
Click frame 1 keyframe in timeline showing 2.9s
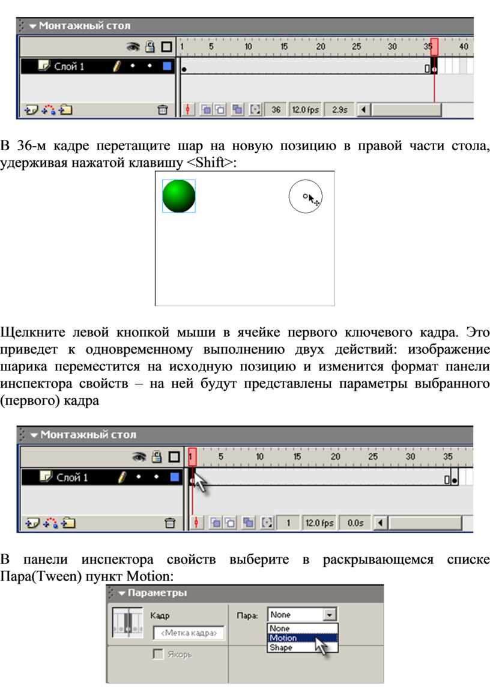[184, 67]
